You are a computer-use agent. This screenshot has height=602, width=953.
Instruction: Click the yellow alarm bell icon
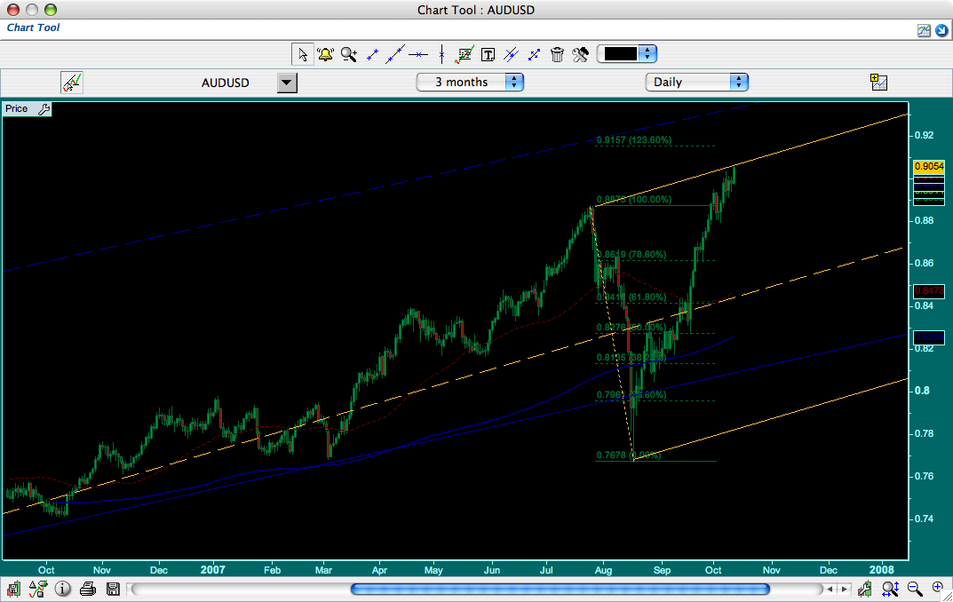[x=325, y=54]
